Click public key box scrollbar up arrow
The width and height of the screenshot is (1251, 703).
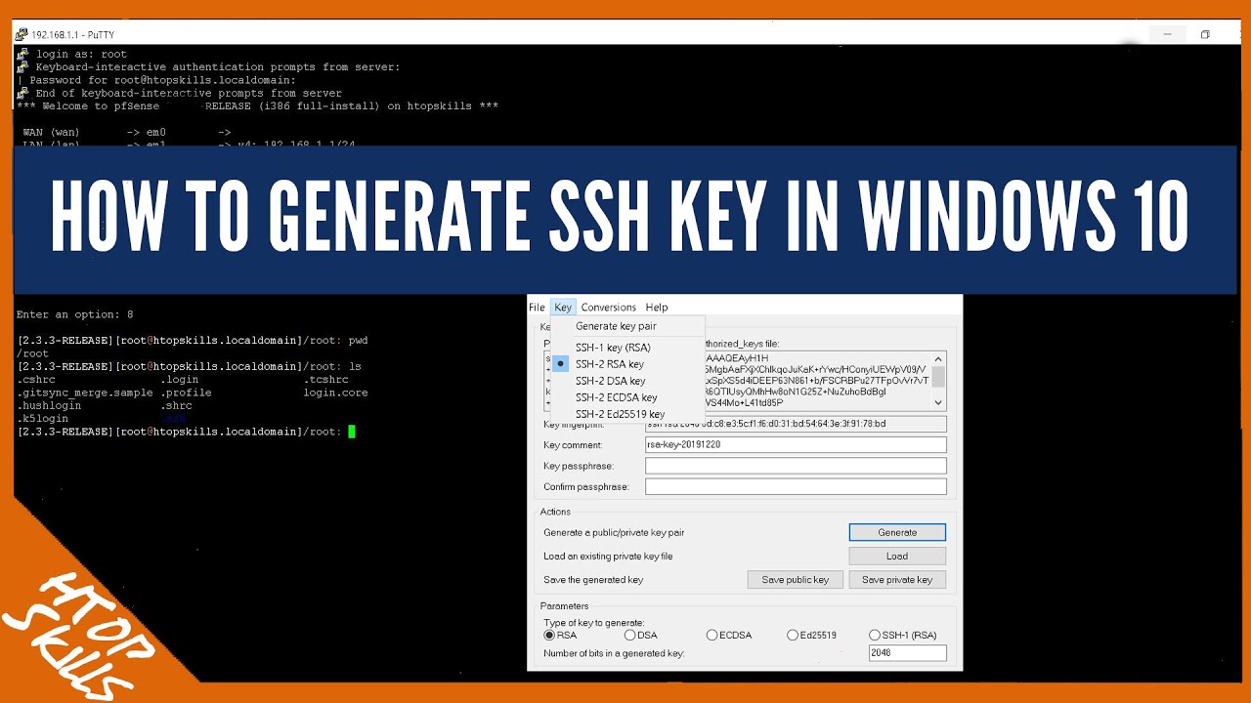[939, 358]
